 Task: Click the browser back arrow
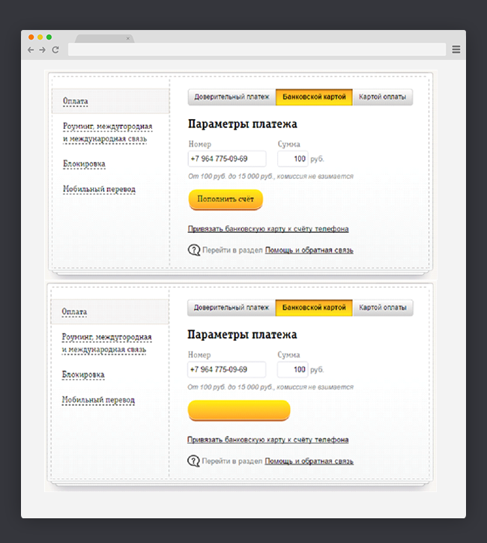31,50
